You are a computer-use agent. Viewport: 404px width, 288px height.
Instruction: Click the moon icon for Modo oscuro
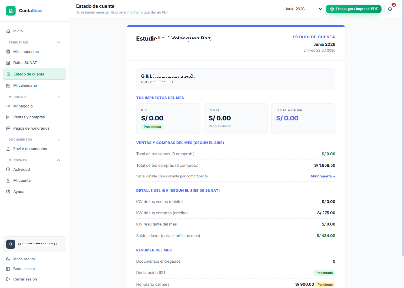coord(8,259)
